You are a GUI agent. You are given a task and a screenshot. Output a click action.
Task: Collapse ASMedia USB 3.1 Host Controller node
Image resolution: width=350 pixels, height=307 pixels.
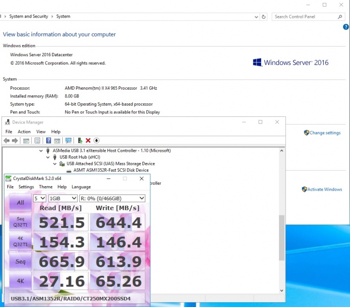pyautogui.click(x=41, y=151)
